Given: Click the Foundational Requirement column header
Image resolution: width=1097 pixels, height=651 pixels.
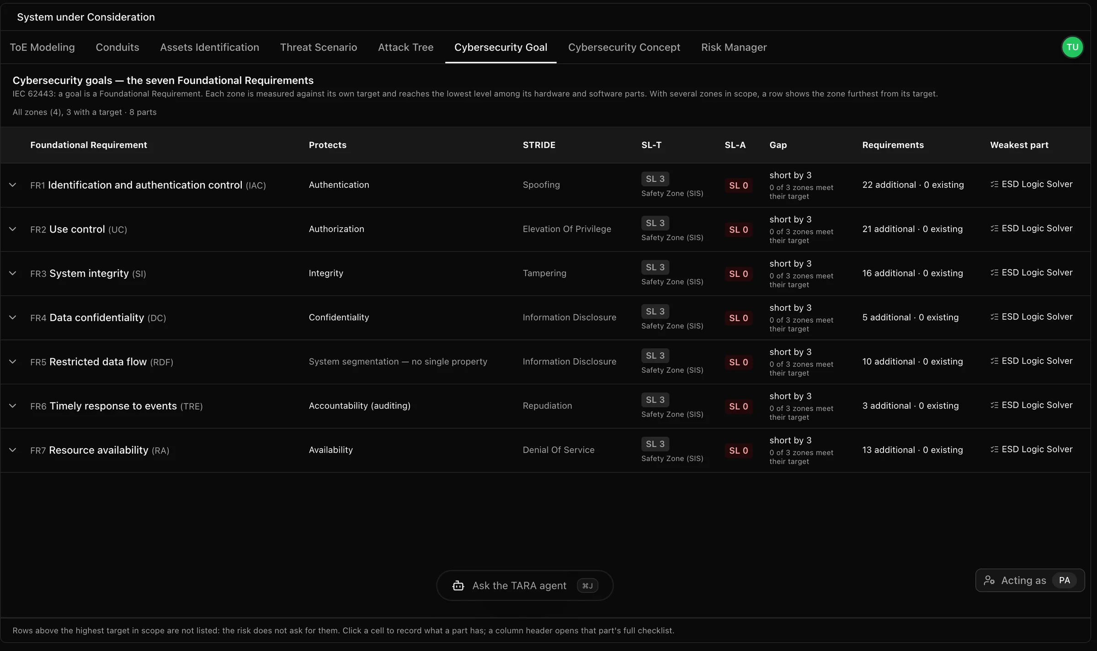Looking at the screenshot, I should click(89, 145).
